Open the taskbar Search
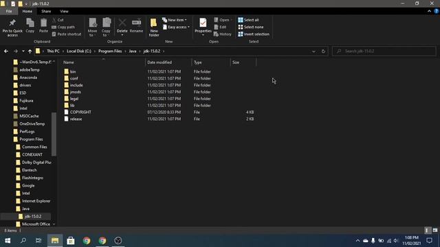Screen dimensions: 440x247 tap(23, 241)
